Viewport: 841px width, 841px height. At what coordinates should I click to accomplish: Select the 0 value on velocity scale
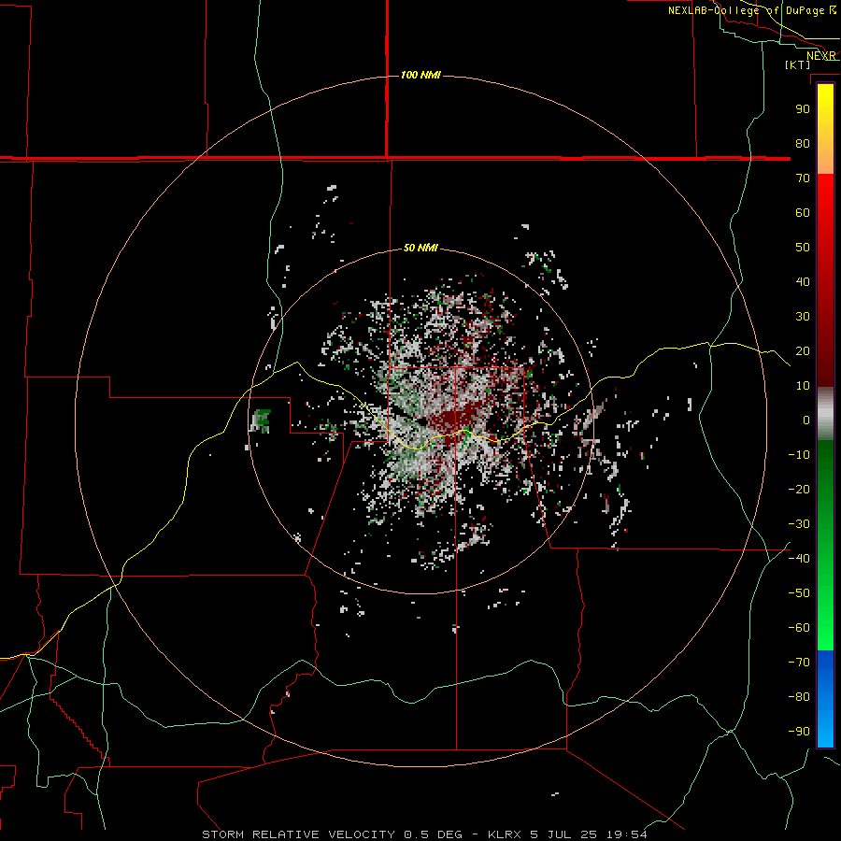pyautogui.click(x=806, y=420)
